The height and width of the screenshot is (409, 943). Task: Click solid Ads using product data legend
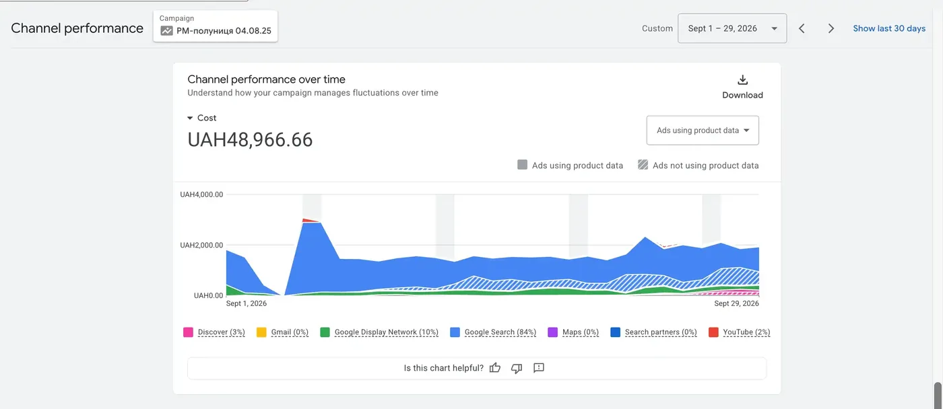(x=571, y=165)
